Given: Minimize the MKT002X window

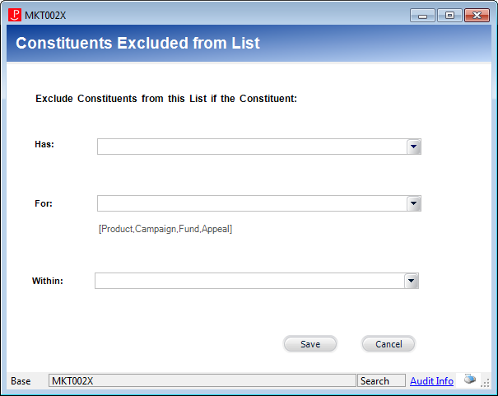Looking at the screenshot, I should (422, 16).
